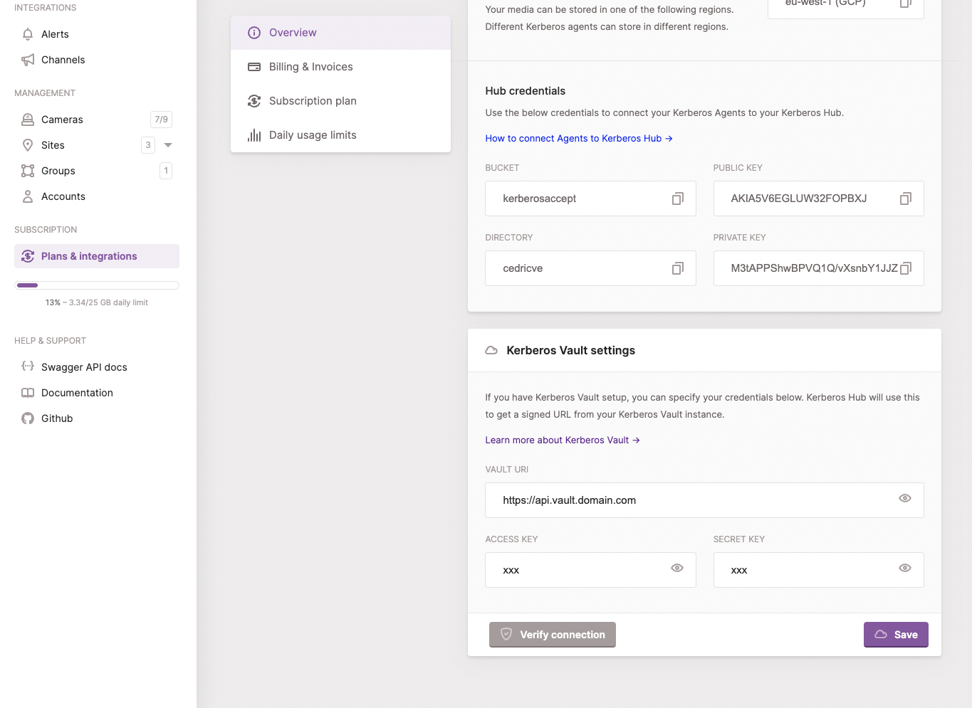Click the daily usage progress bar
The image size is (972, 708).
96,285
